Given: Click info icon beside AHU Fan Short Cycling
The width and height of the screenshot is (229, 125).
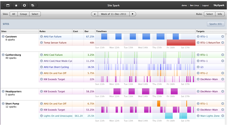Looking at the screenshot, I should pos(41,67).
